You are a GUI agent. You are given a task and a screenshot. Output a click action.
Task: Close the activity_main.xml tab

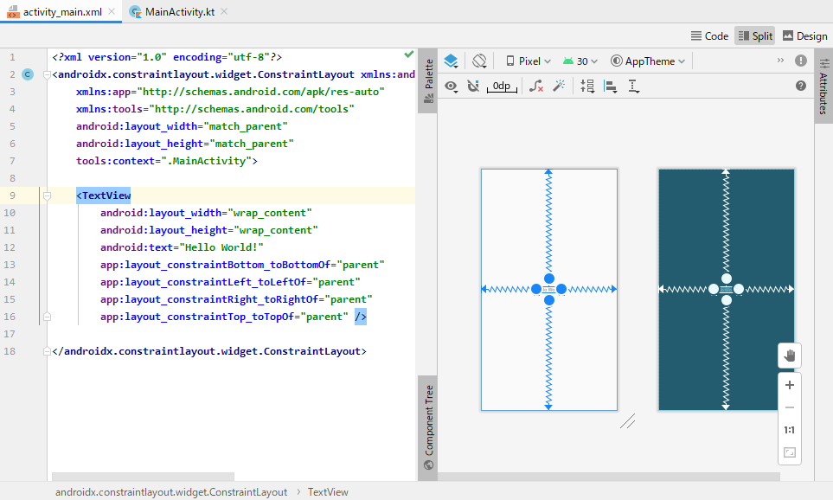(112, 11)
